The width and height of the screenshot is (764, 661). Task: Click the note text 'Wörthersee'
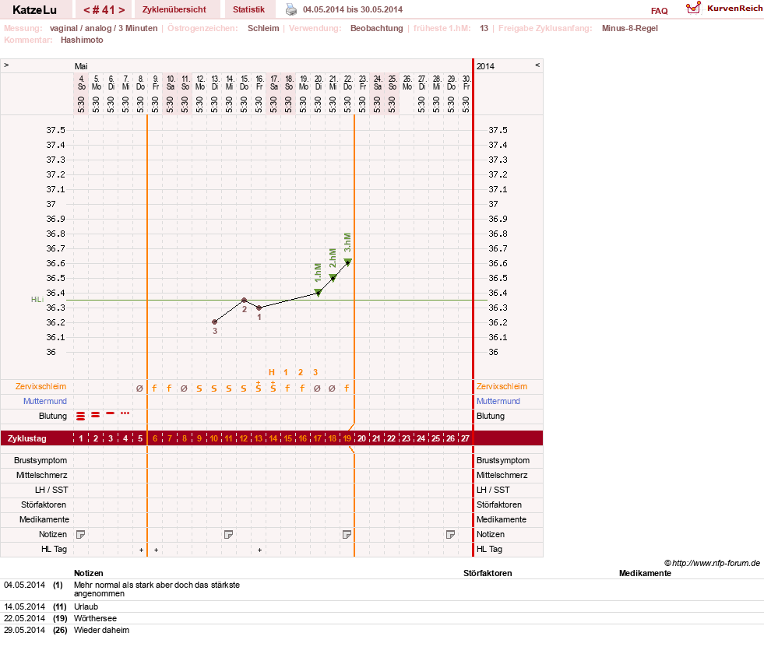(95, 618)
